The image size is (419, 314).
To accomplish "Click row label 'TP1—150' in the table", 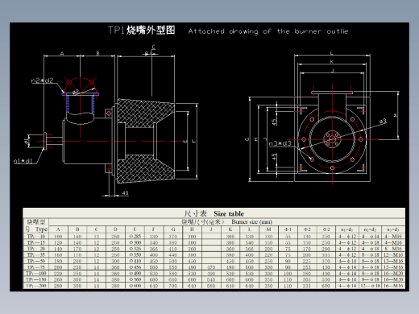I will tap(36, 279).
